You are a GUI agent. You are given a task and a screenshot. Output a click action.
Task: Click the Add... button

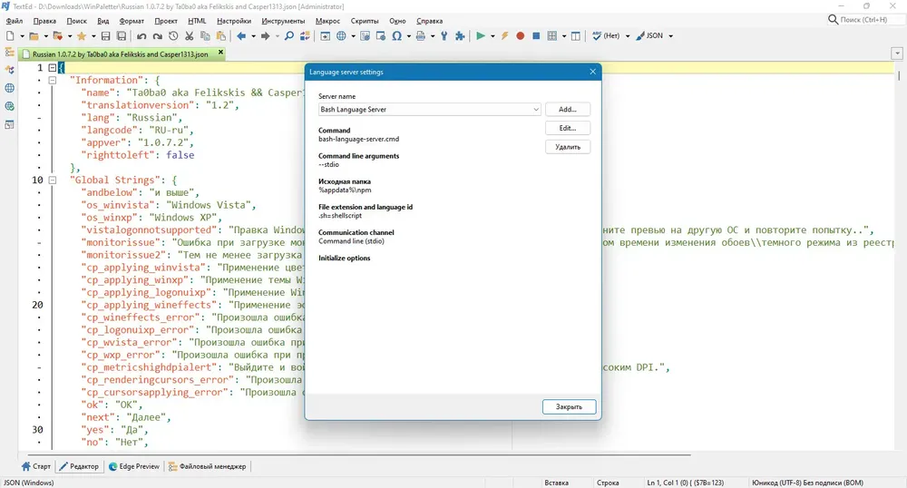point(568,109)
